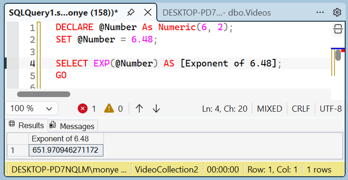The image size is (348, 180).
Task: Click the yellow warning indicator icon
Action: pos(109,108)
